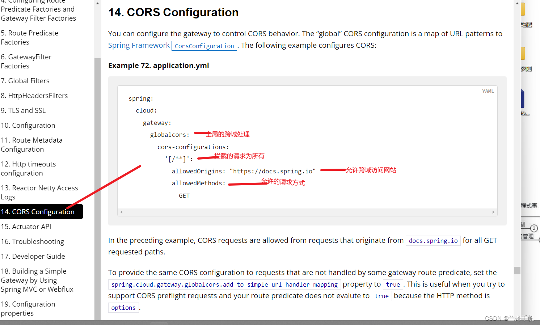Go to '16. Troubleshooting' section
This screenshot has width=540, height=325.
pos(32,241)
